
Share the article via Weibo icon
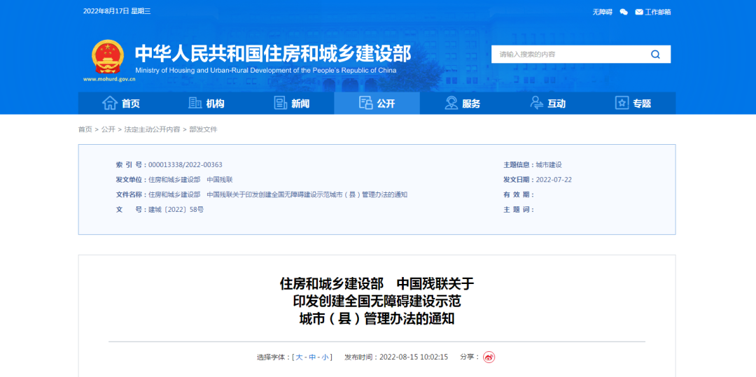click(x=489, y=357)
